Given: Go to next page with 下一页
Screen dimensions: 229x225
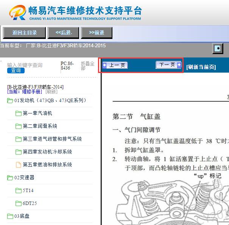Looking at the screenshot, I should point(168,65).
